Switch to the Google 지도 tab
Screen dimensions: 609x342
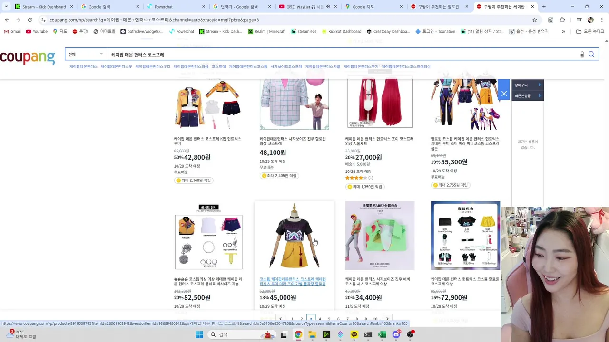[x=373, y=7]
